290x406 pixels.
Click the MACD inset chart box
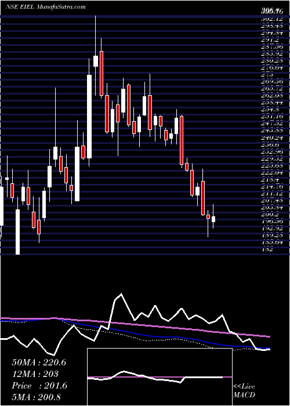pos(159,377)
